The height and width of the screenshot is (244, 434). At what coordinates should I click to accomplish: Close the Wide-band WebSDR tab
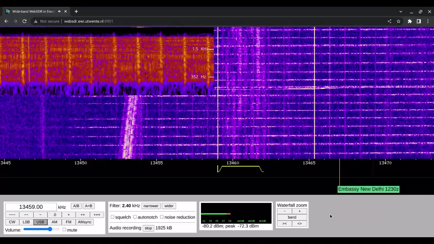[65, 12]
